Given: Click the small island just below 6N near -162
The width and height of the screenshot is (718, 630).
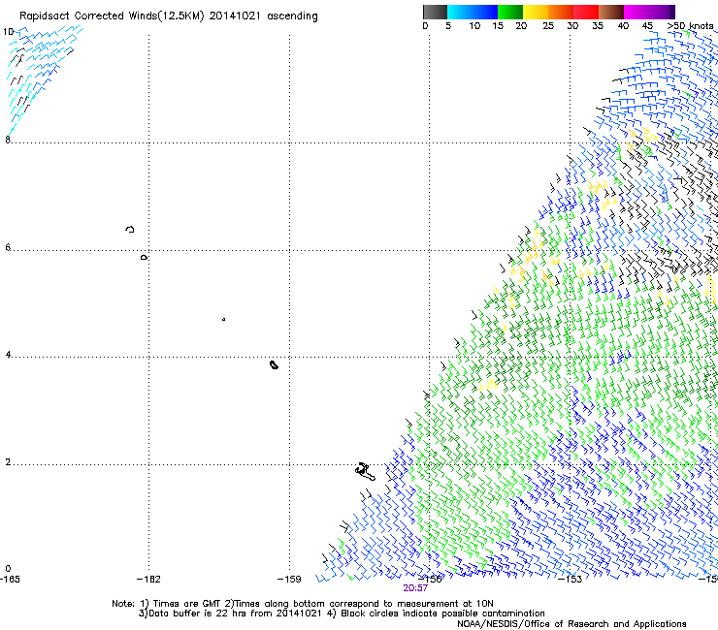Looking at the screenshot, I should [144, 258].
